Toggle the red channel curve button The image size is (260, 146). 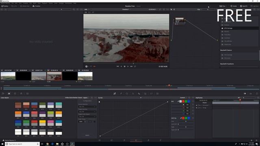click(183, 101)
